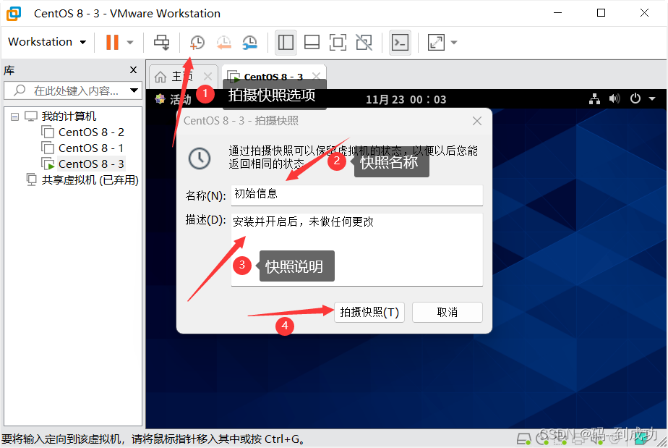668x448 pixels.
Task: Open the CentOS clock 11月23 00:03
Action: pos(406,99)
